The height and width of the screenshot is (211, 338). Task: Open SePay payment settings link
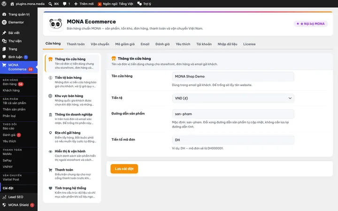7,160
